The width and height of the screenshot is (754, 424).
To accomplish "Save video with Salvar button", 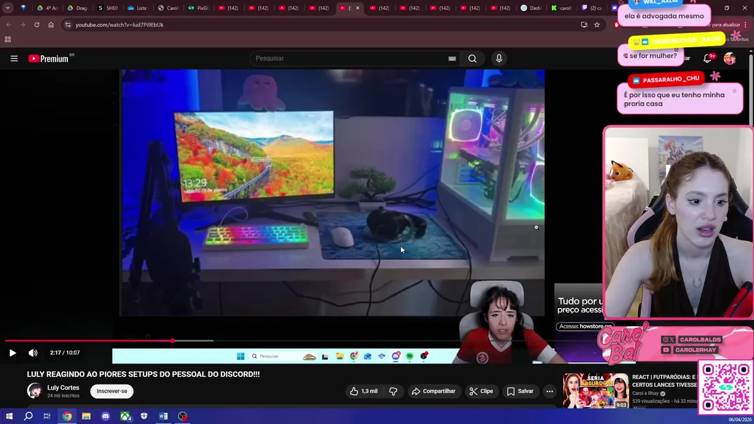I will coord(520,391).
